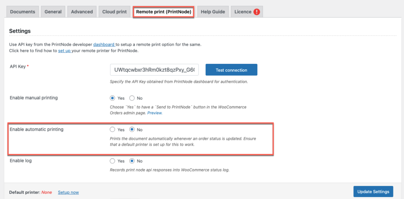Viewport: 404px width, 199px height.
Task: Switch to the General tab
Action: [x=53, y=12]
